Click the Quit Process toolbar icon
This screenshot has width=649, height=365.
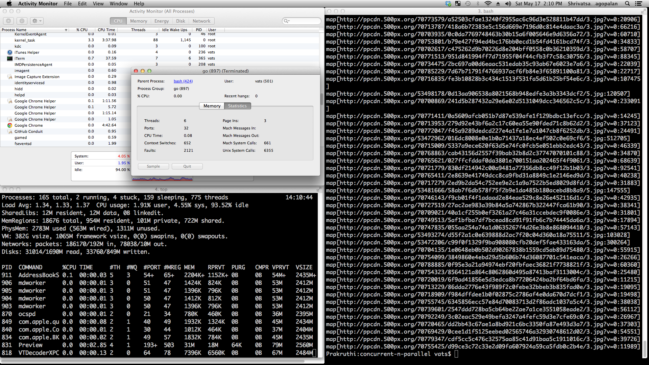[8, 21]
